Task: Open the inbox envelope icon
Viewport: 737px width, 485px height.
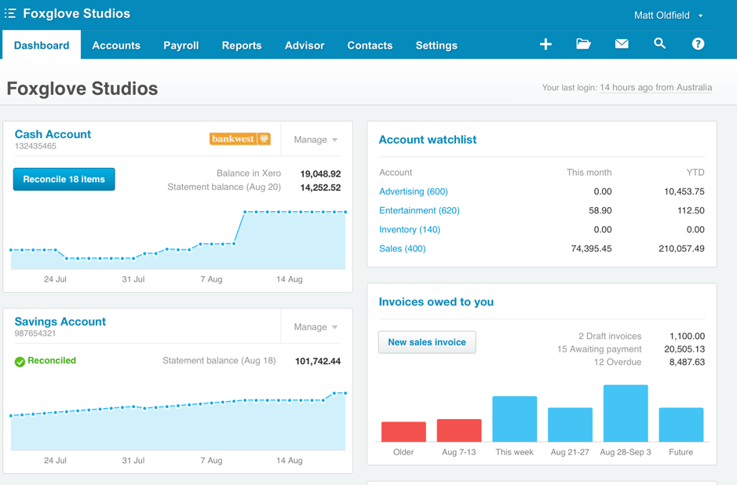Action: click(621, 44)
